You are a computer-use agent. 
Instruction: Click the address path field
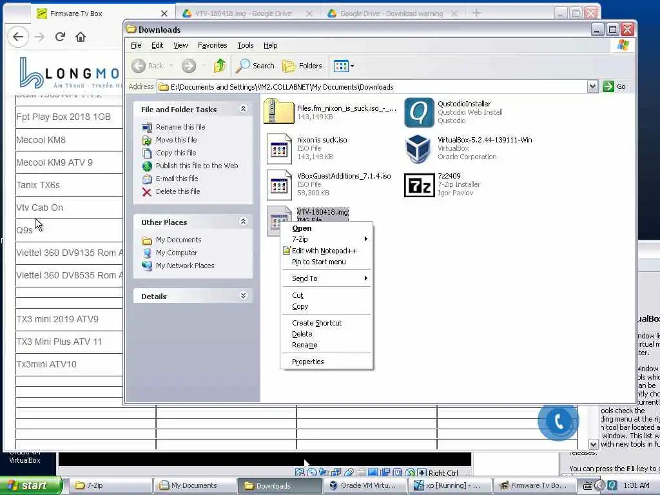tap(372, 87)
